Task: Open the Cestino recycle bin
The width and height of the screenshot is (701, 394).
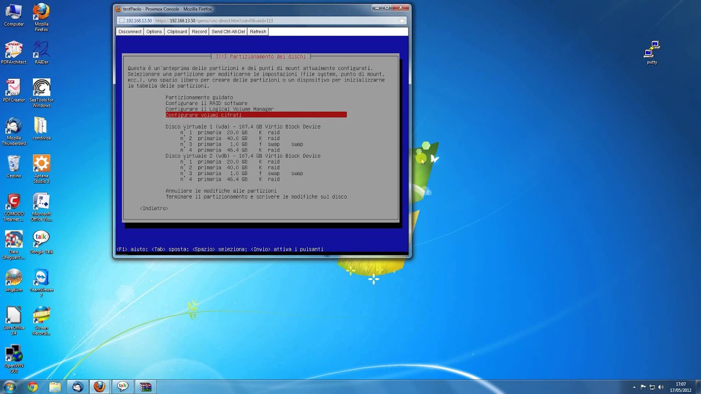Action: [14, 166]
